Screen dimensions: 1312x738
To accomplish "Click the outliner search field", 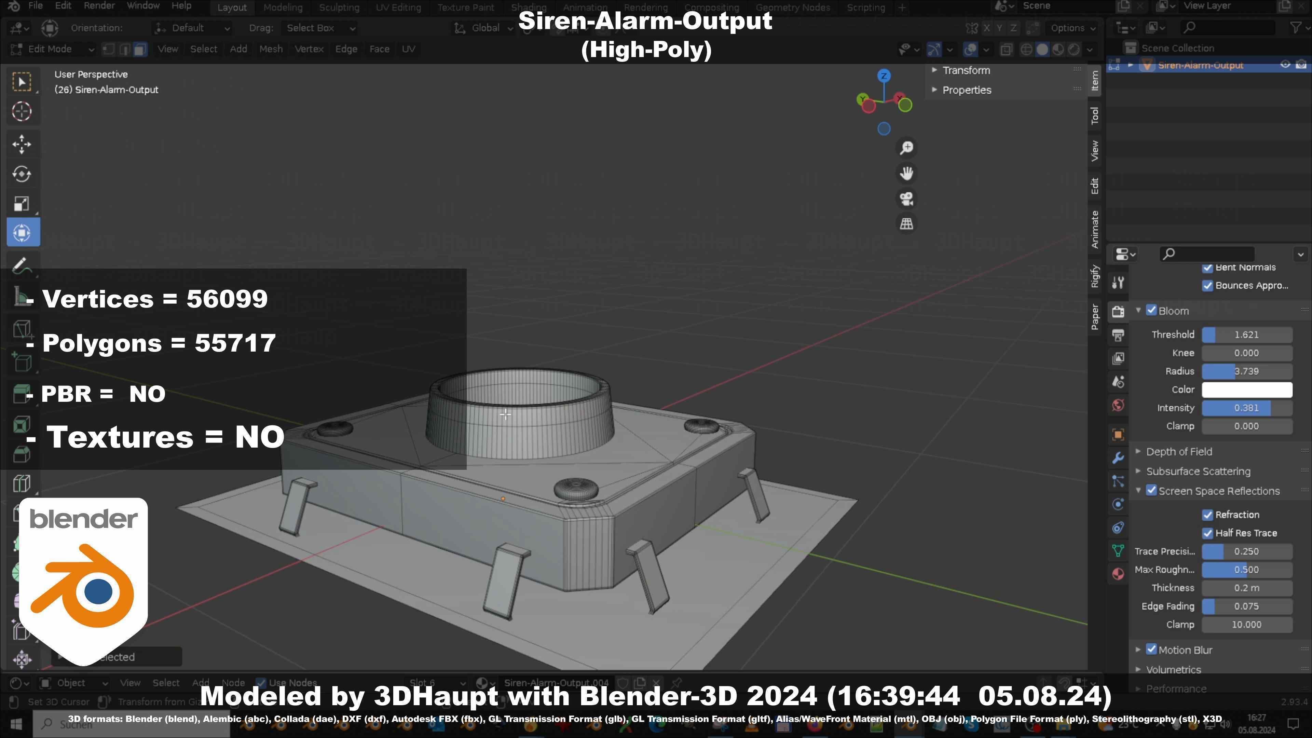I will [1229, 28].
